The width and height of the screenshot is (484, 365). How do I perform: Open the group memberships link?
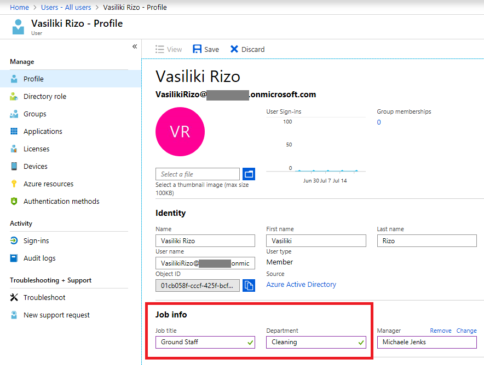[378, 122]
